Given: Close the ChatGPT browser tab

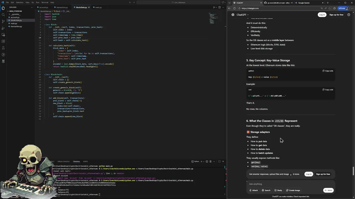Looking at the screenshot, I should [x=261, y=3].
